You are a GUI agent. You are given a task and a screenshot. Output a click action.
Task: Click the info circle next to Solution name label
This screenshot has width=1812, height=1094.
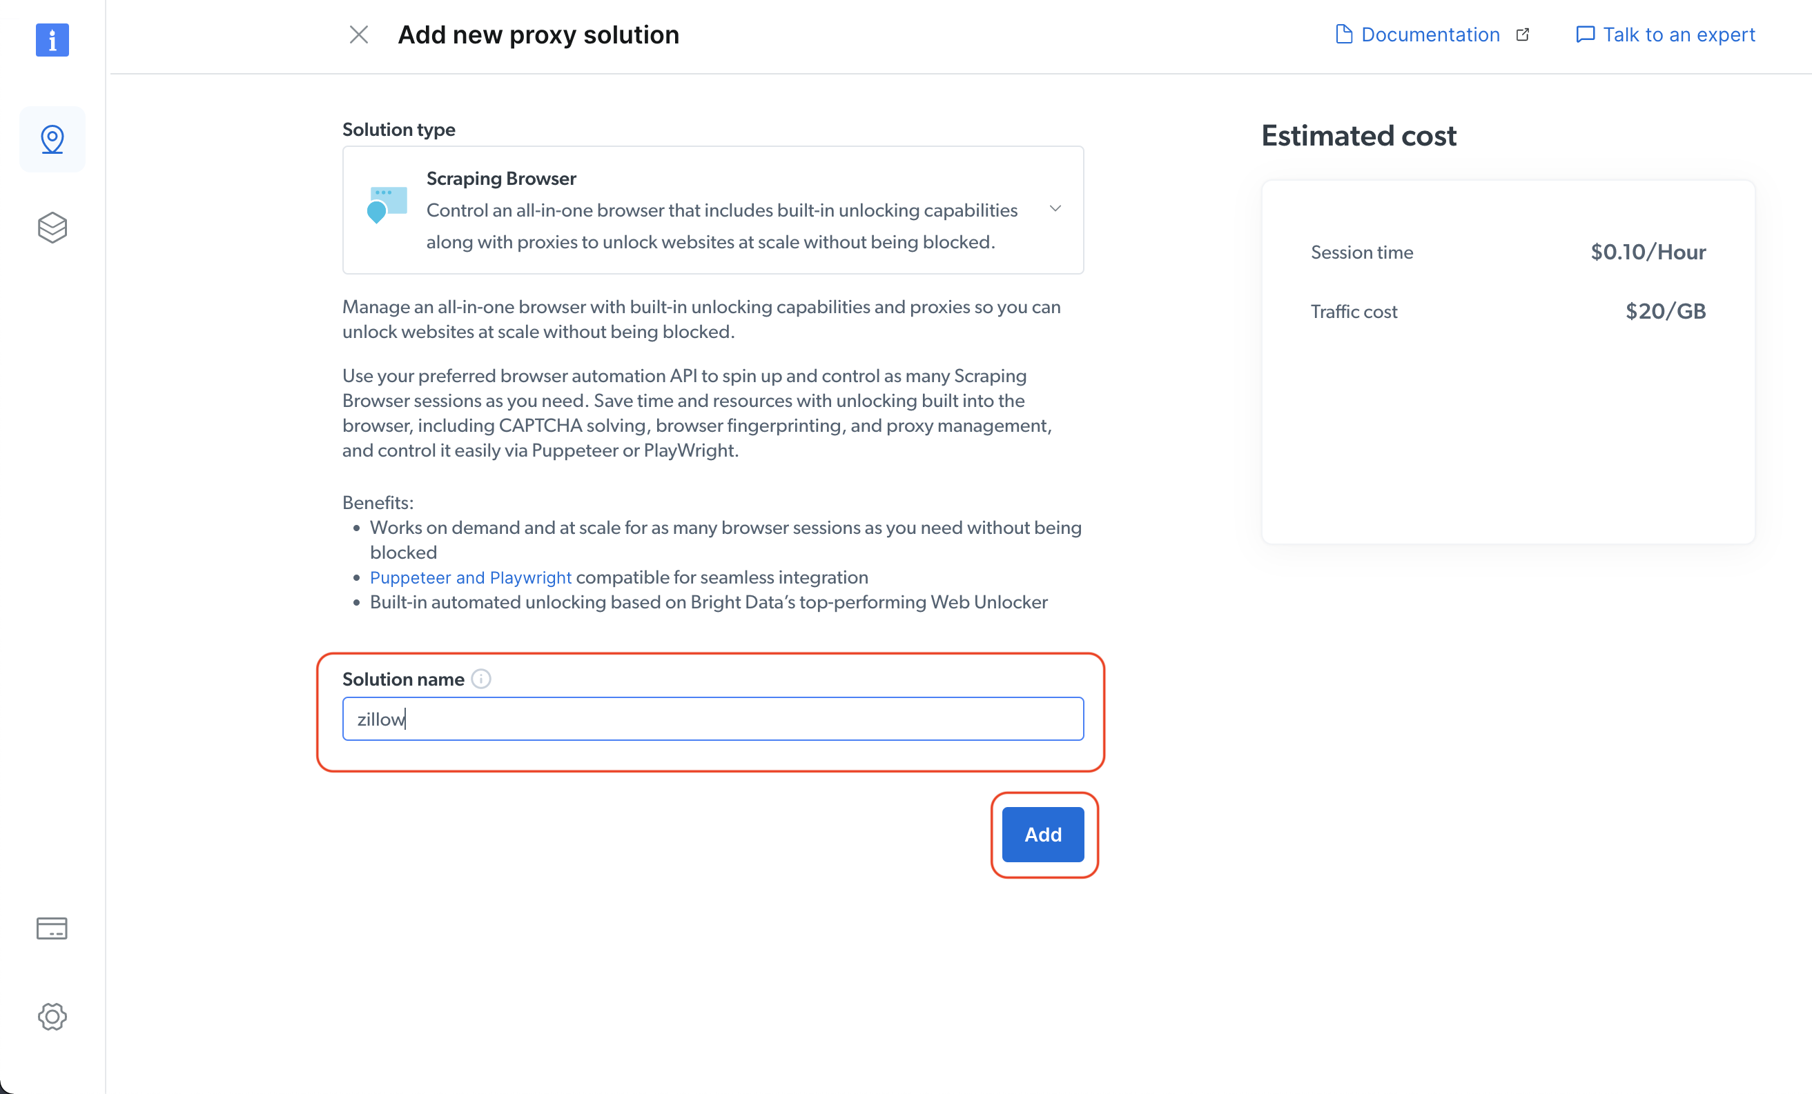click(482, 678)
